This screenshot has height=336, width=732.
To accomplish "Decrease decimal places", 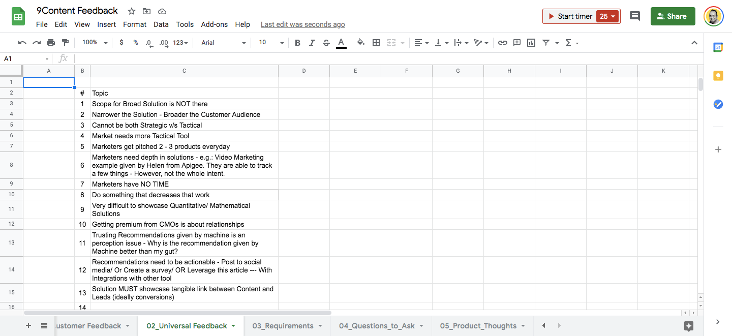I will [148, 43].
